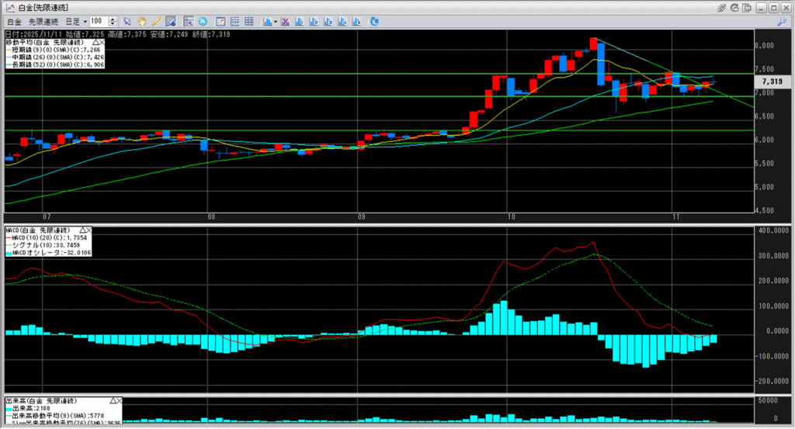Screen dimensions: 795x429
Task: Increase the bar count stepper from 100
Action: 114,19
